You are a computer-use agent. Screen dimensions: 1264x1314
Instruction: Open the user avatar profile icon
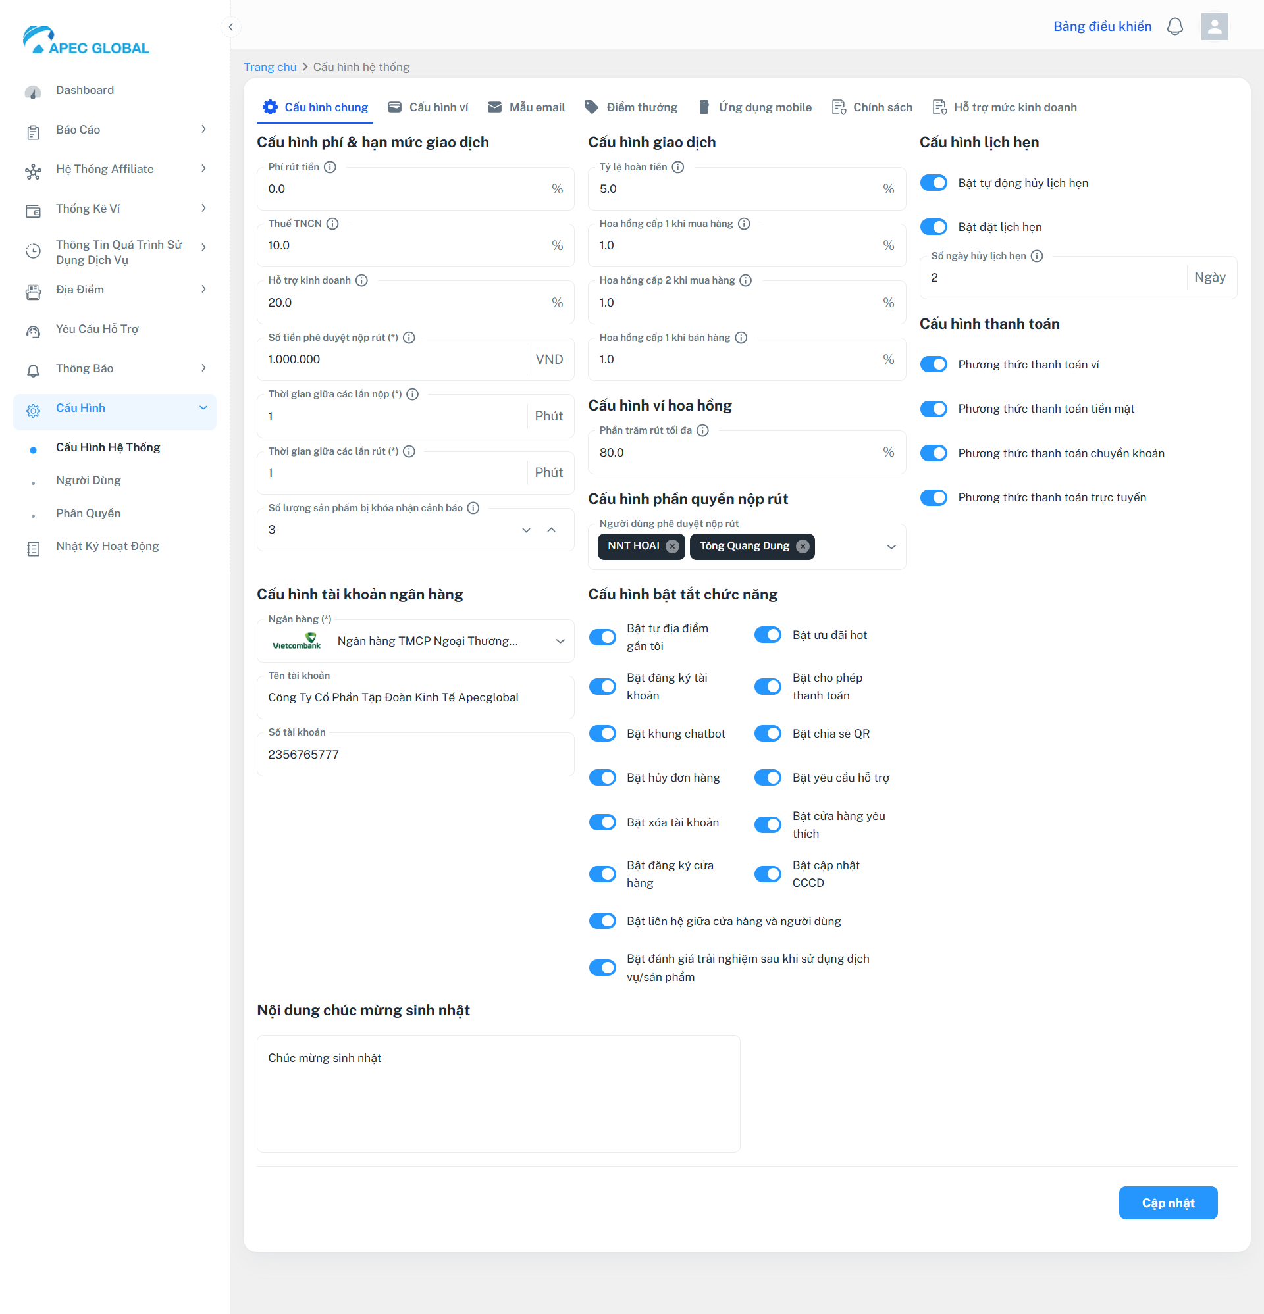point(1214,27)
